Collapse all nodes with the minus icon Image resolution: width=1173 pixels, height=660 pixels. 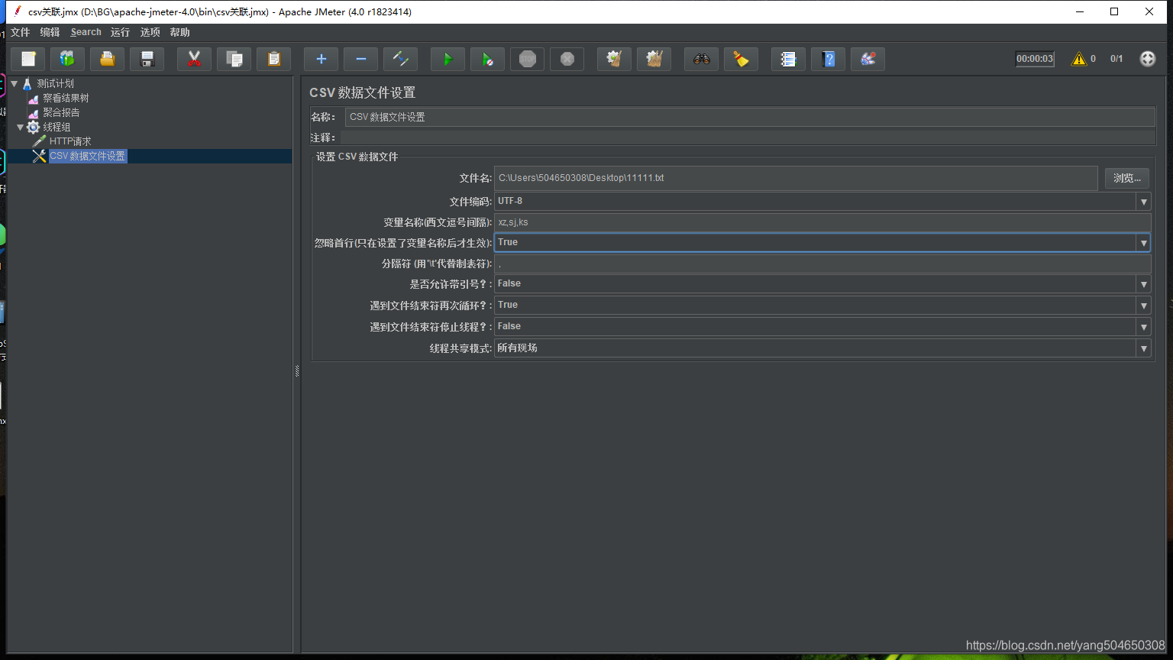(x=361, y=59)
